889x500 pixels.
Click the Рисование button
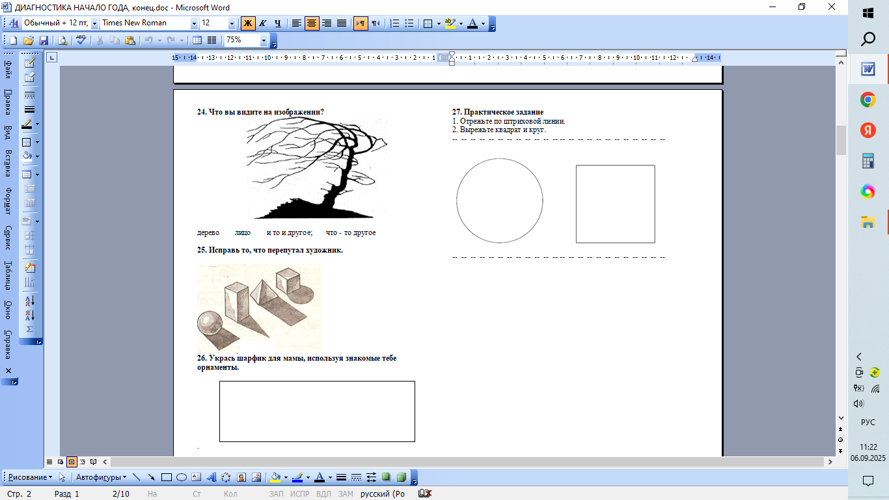30,477
